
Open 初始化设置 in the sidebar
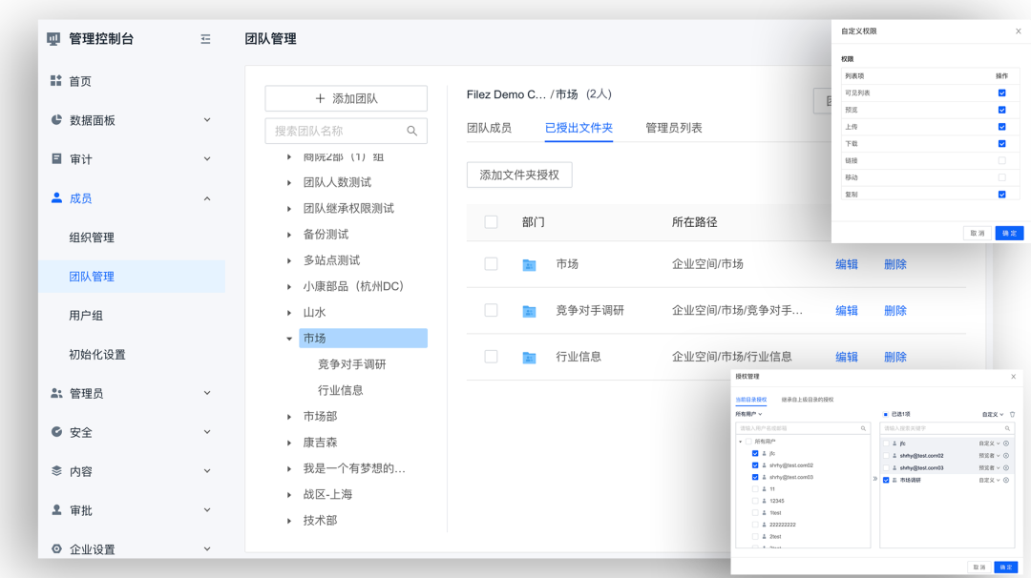point(97,354)
